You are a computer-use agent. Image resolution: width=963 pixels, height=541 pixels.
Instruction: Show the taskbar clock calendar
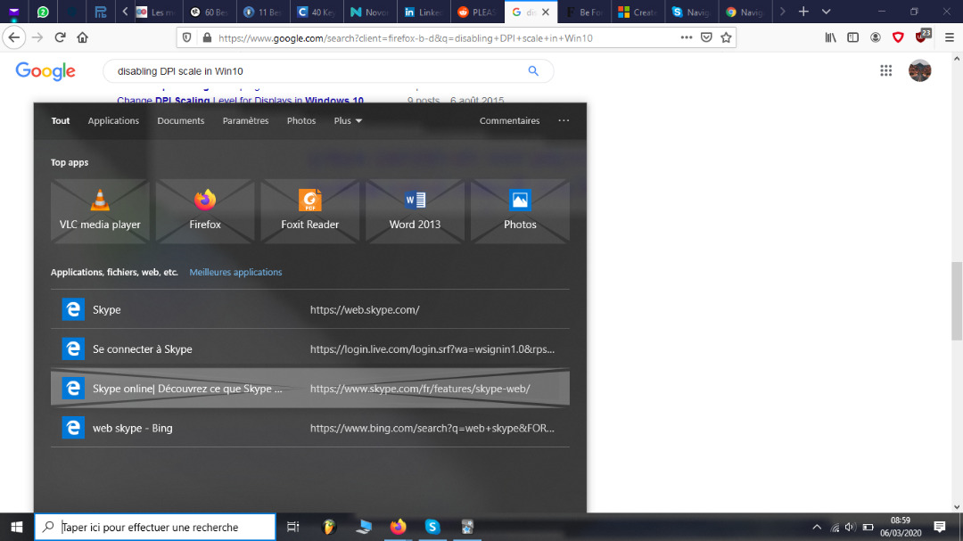coord(901,527)
